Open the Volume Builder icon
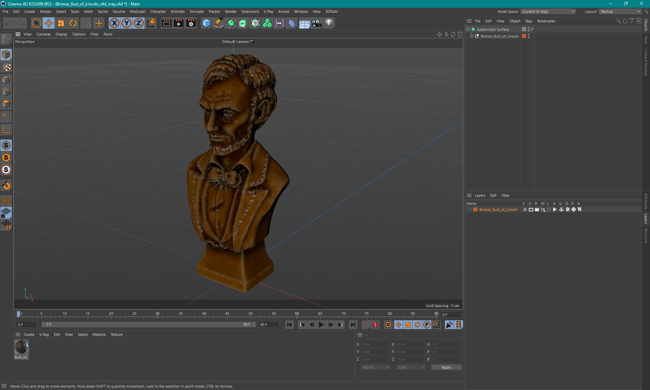650x390 pixels. (x=267, y=23)
